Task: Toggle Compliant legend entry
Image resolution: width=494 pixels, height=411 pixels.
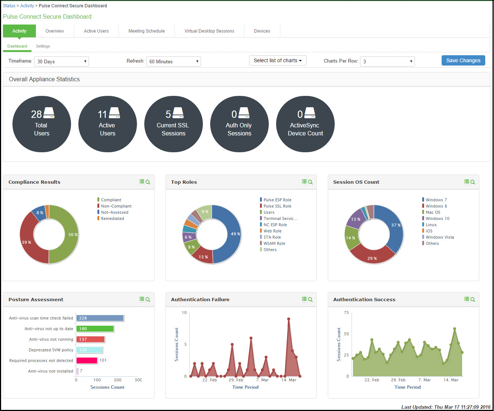Action: pyautogui.click(x=109, y=200)
